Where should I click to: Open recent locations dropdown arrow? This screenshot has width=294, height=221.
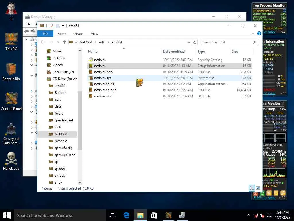point(58,42)
